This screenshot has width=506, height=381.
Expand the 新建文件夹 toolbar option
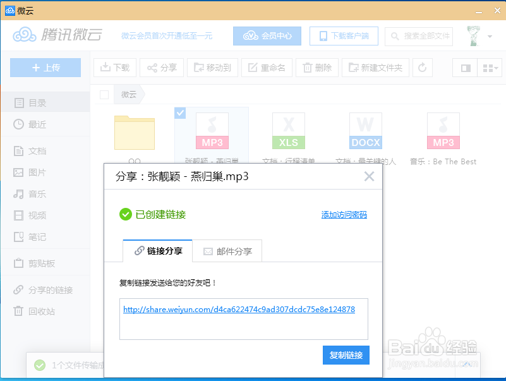pyautogui.click(x=375, y=67)
